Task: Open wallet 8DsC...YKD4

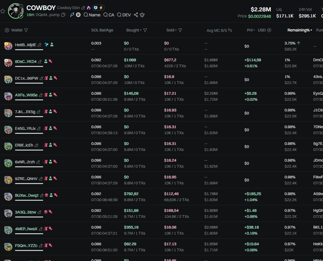Action: click(26, 62)
